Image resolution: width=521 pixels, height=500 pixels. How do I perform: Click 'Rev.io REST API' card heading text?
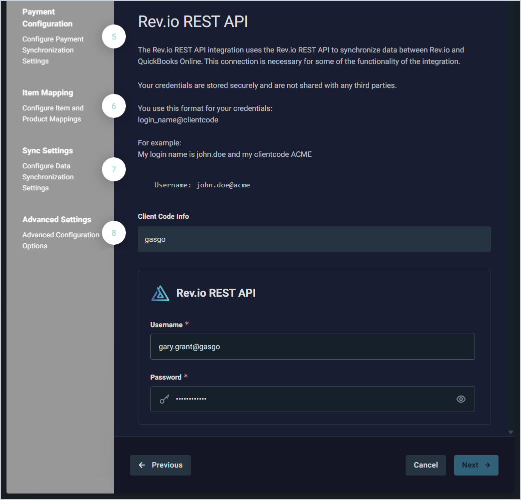tap(216, 293)
